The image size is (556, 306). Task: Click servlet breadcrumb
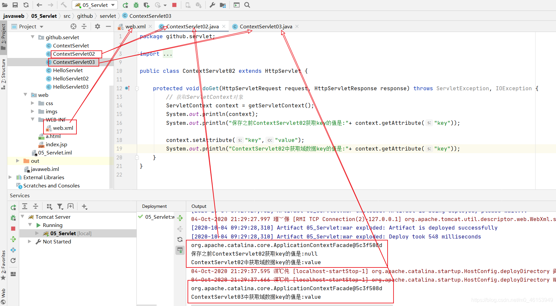click(x=108, y=16)
